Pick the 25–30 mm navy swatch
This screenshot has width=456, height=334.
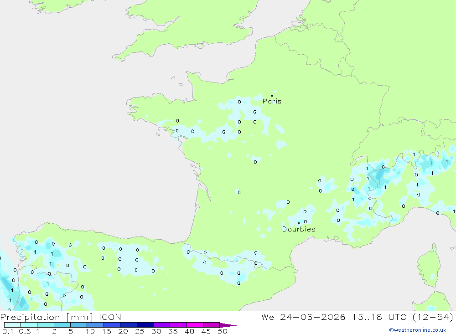pyautogui.click(x=145, y=325)
